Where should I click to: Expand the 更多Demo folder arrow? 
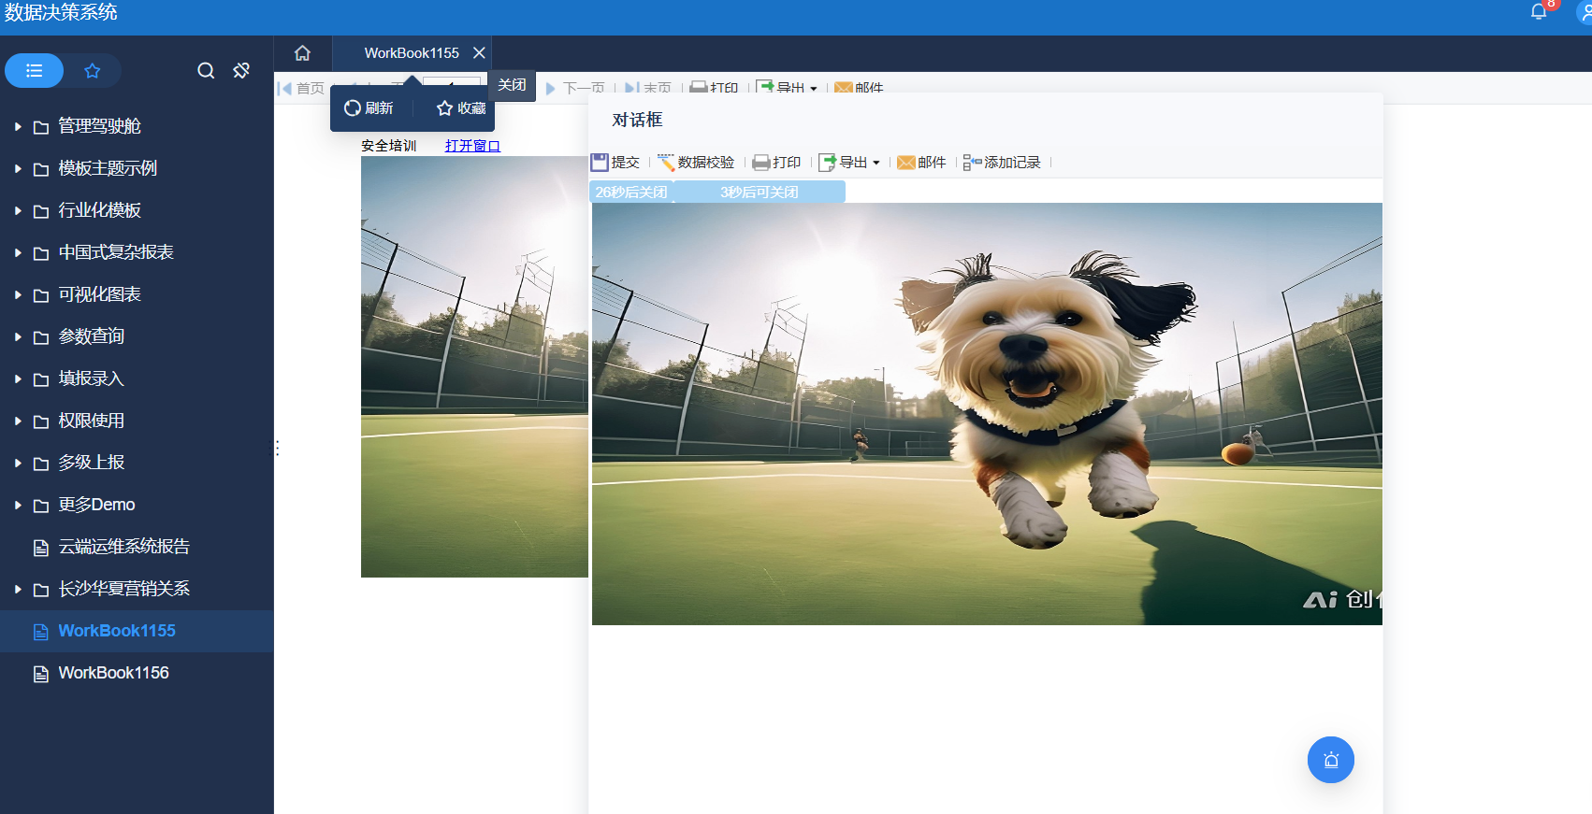pos(18,505)
